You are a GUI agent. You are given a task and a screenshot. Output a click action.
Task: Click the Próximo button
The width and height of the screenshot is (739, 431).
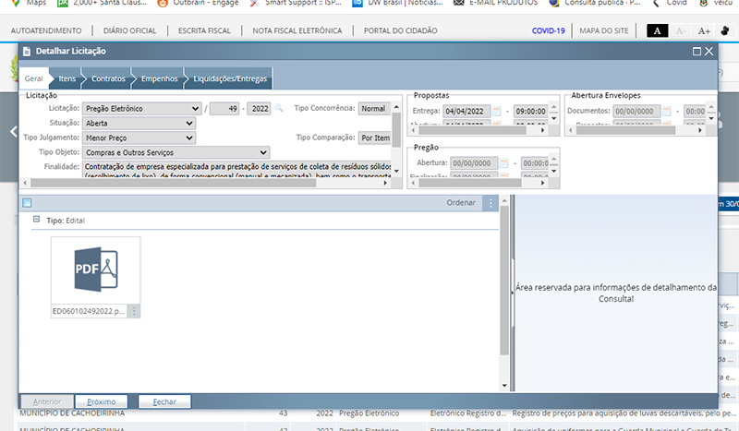(101, 402)
